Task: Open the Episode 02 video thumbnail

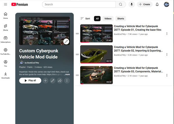Action: [96, 54]
